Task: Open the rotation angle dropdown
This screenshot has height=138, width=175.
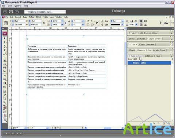Action: coord(83,21)
